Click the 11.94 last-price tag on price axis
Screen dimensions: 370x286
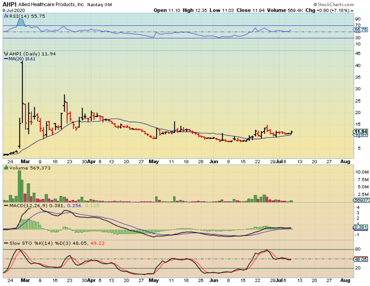click(x=361, y=132)
